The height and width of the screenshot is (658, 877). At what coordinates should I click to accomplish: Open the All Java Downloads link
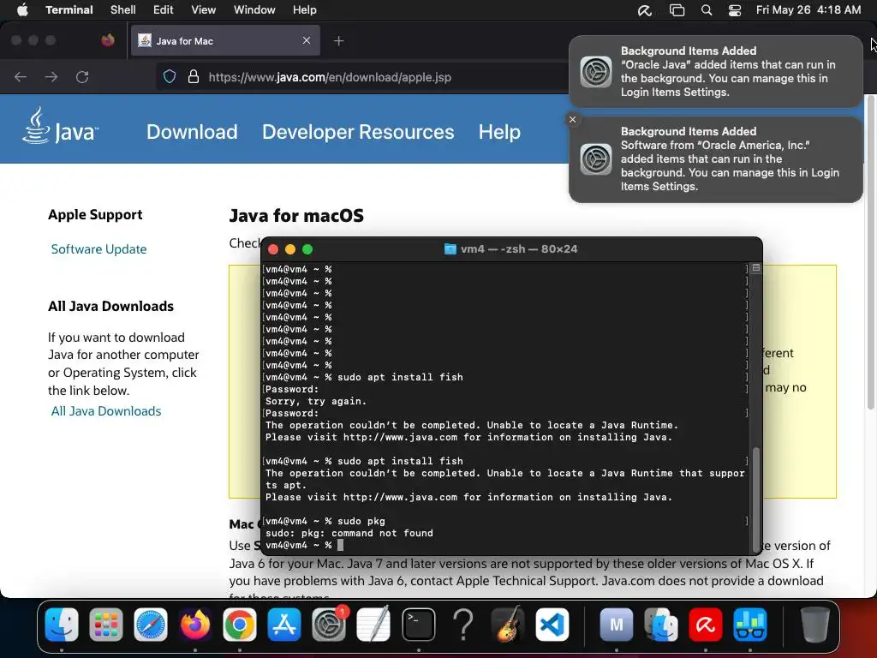(x=106, y=411)
